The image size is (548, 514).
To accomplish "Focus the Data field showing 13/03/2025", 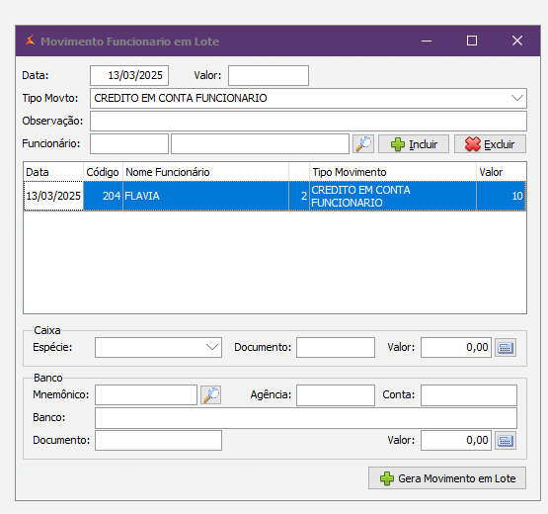I will point(129,75).
